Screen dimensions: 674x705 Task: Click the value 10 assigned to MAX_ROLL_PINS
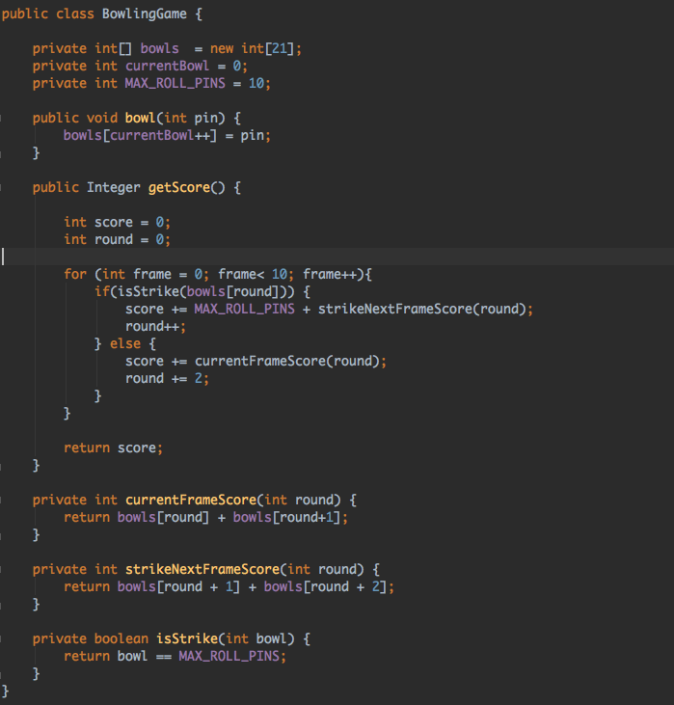256,84
